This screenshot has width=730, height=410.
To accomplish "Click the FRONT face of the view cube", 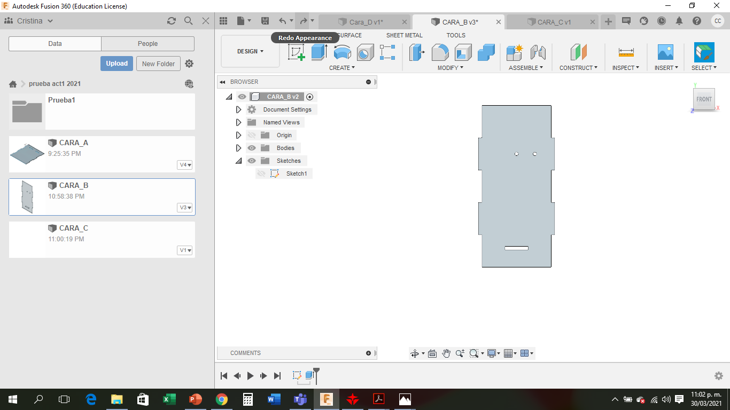I will tap(704, 99).
